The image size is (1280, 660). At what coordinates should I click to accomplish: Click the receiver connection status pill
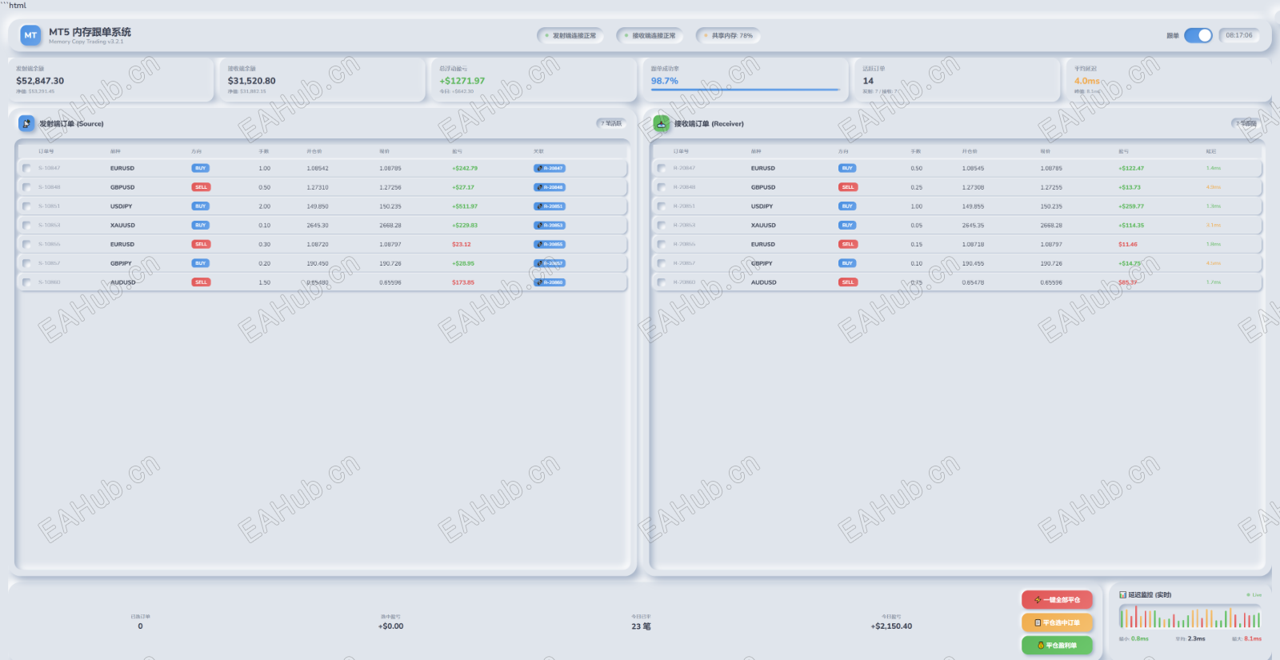(650, 35)
